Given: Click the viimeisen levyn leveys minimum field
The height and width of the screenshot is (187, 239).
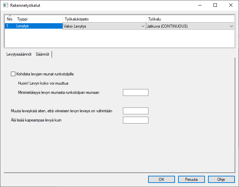Looking at the screenshot, I should pyautogui.click(x=136, y=111).
